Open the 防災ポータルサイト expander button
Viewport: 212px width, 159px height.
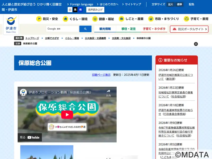coord(189,29)
